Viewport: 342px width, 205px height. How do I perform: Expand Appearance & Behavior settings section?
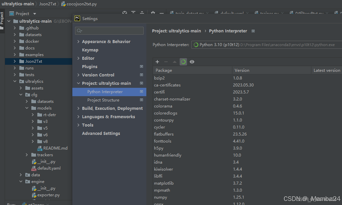78,41
